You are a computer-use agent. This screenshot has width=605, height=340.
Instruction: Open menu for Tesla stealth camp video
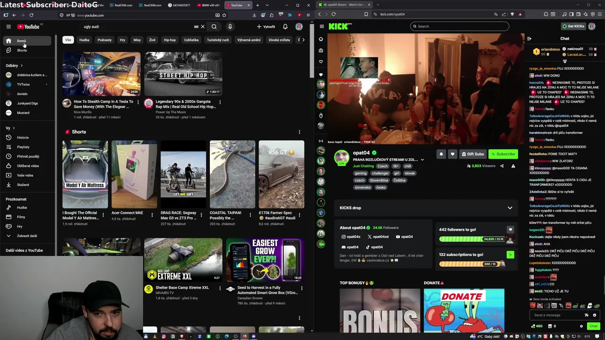138,102
